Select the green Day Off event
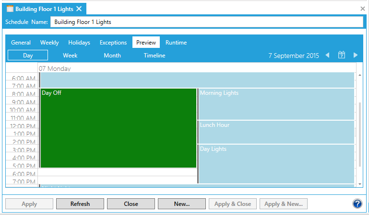 pos(118,128)
